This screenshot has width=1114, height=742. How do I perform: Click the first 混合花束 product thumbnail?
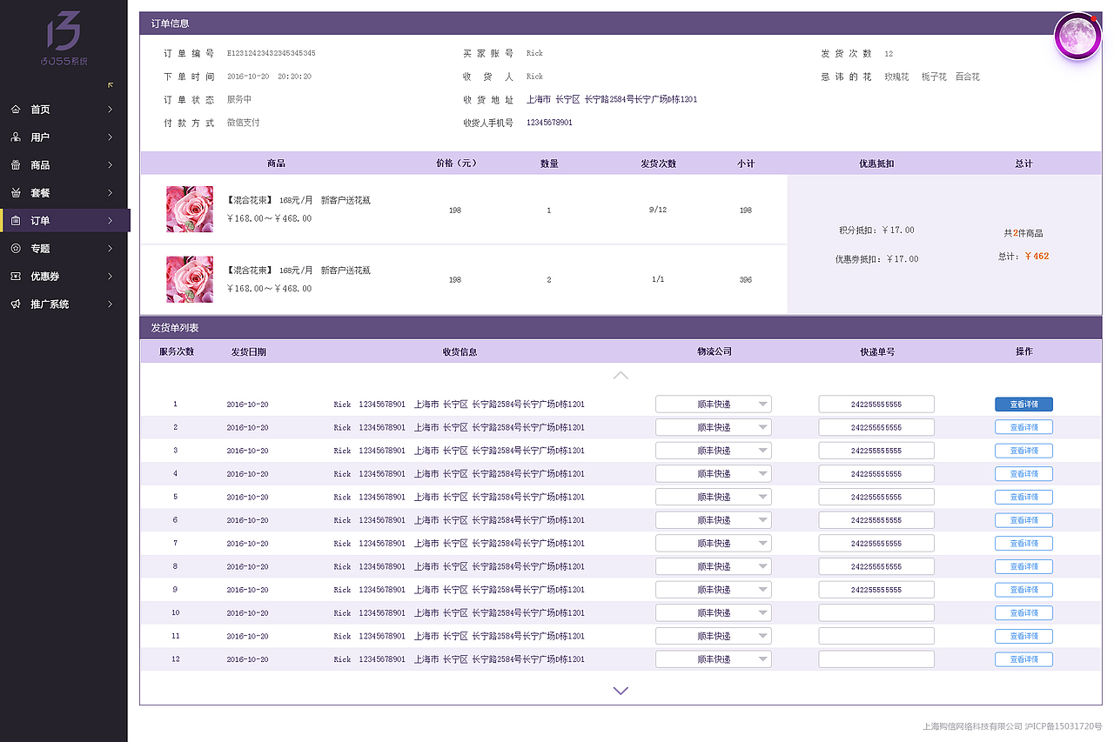pos(189,209)
